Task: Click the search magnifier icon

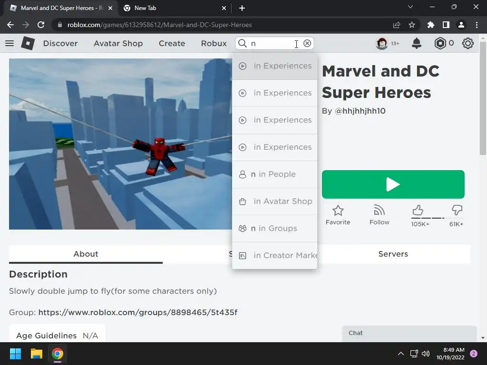Action: coord(243,43)
